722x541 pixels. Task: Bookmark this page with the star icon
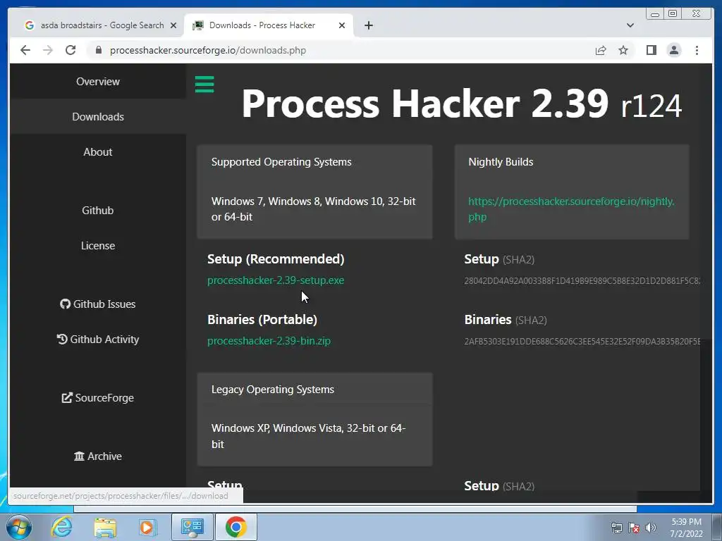[623, 50]
